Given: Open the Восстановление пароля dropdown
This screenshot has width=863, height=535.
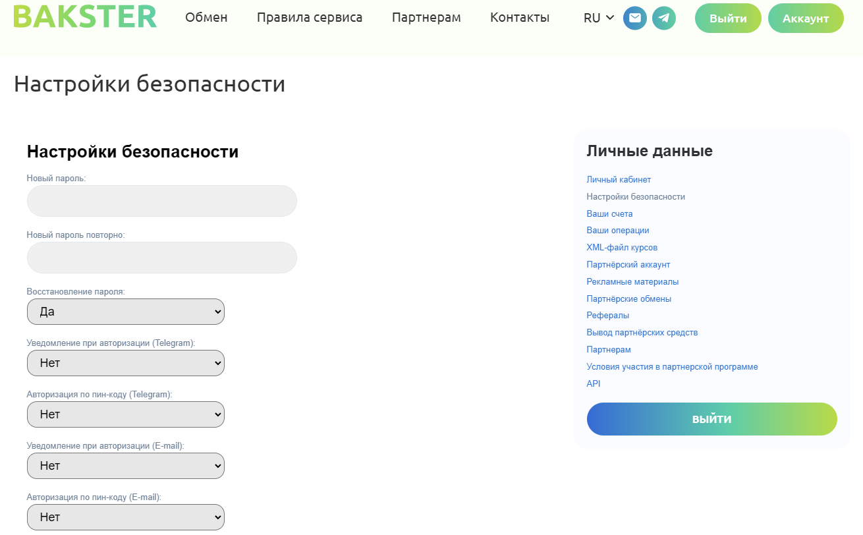Looking at the screenshot, I should (126, 312).
